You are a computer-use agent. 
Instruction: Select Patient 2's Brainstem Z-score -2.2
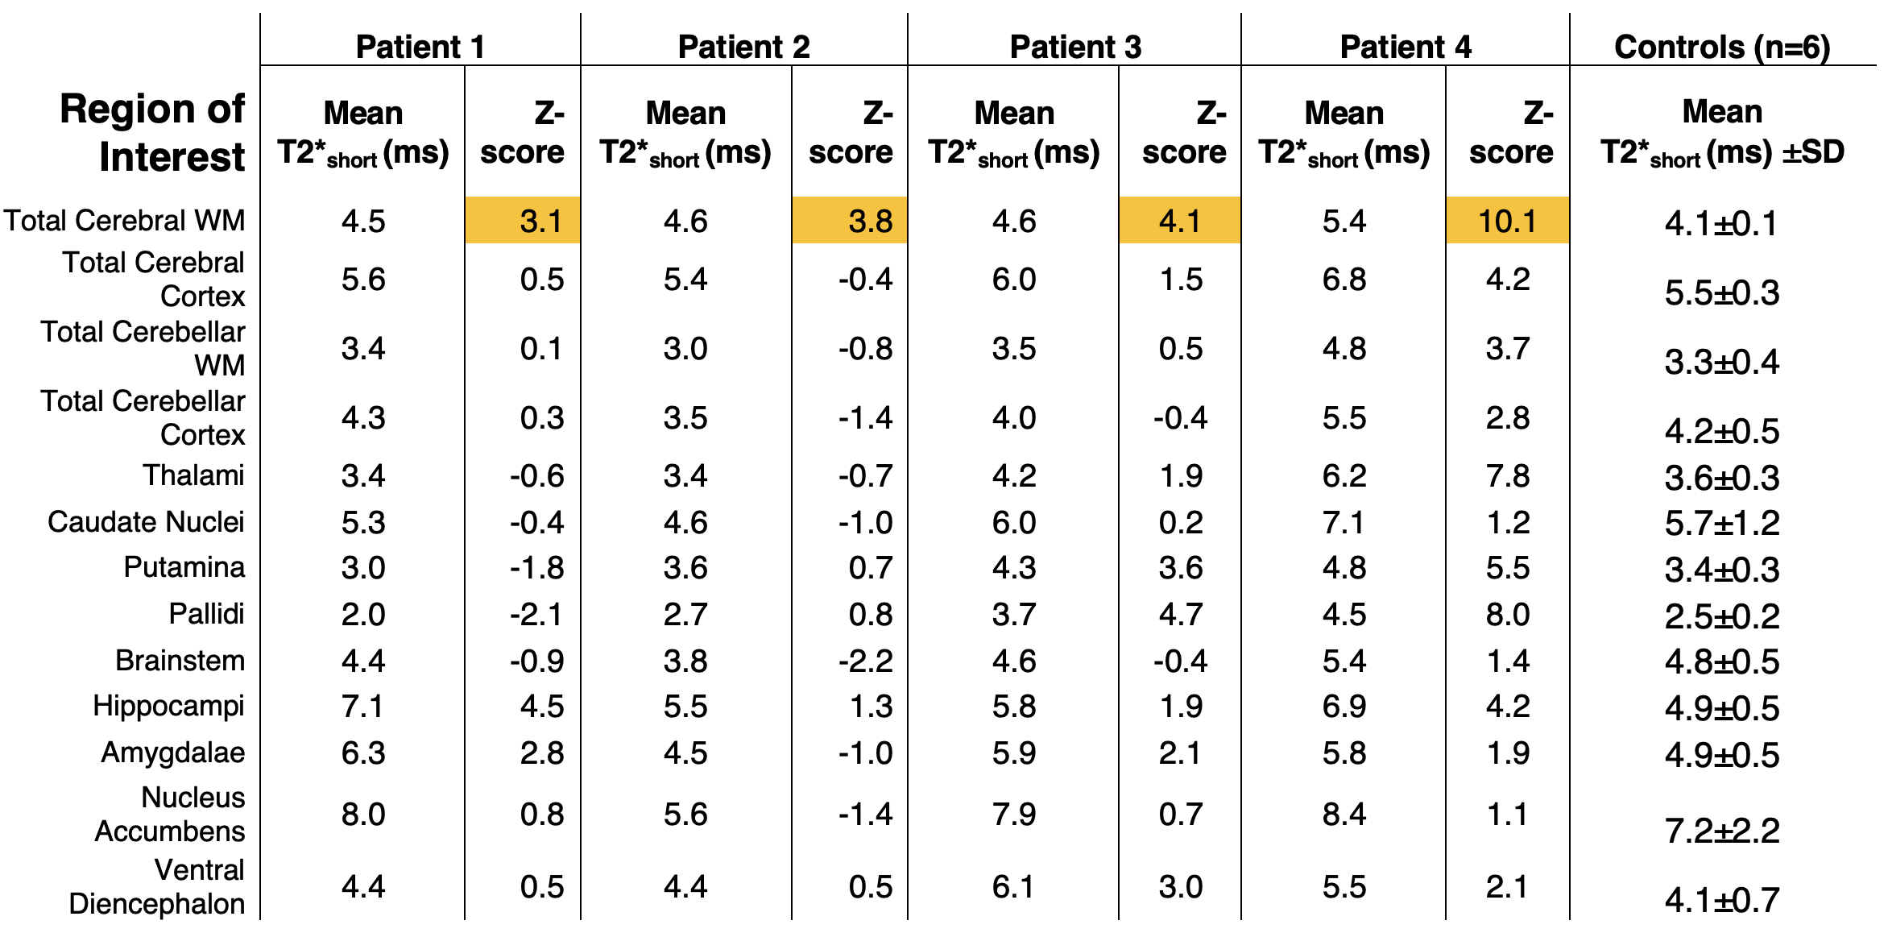click(x=865, y=661)
